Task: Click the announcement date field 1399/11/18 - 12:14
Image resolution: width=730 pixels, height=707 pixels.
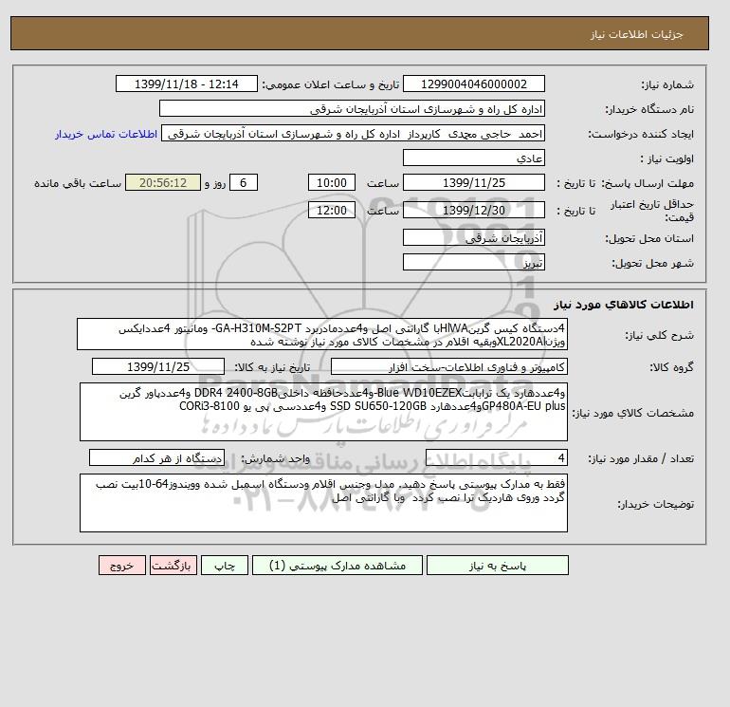Action: [x=186, y=84]
